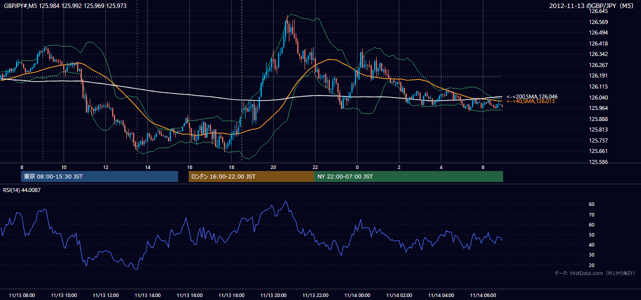Click price axis value 125.737
The height and width of the screenshot is (300, 641).
click(x=598, y=140)
